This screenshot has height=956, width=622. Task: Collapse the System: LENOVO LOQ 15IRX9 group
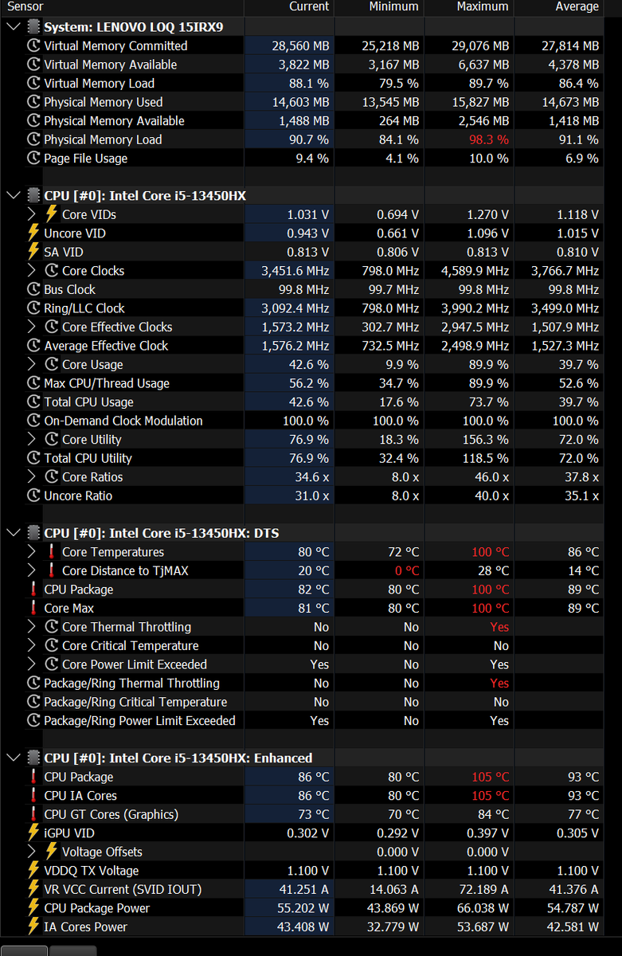pos(14,27)
